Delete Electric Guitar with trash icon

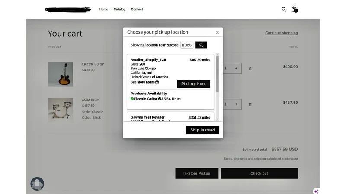click(250, 69)
